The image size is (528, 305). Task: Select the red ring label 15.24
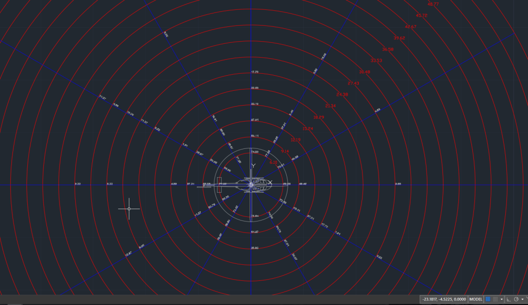coord(307,129)
